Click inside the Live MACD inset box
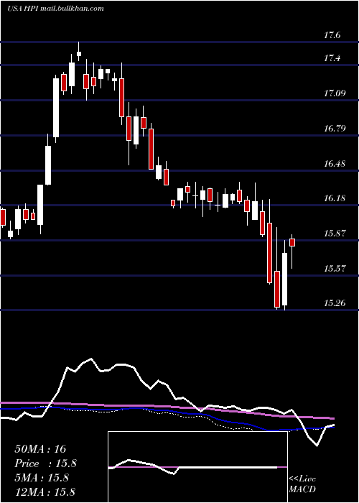The image size is (359, 503). click(x=197, y=467)
